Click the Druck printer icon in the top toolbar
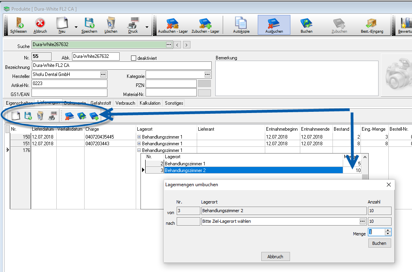Viewport: 412px width, 272px height. 133,23
